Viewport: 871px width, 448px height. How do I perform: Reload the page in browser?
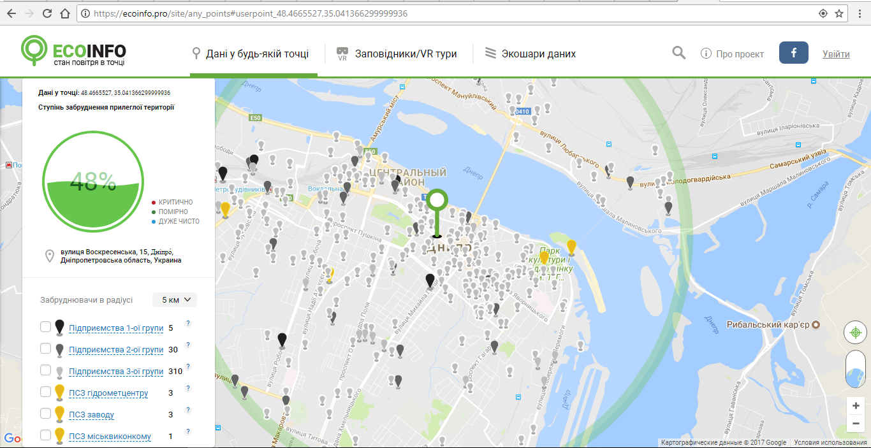pyautogui.click(x=48, y=13)
